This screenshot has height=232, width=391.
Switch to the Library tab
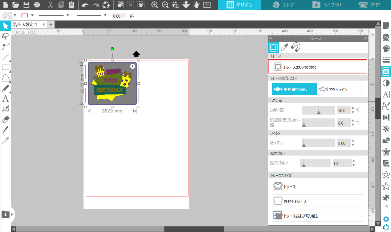pos(326,5)
